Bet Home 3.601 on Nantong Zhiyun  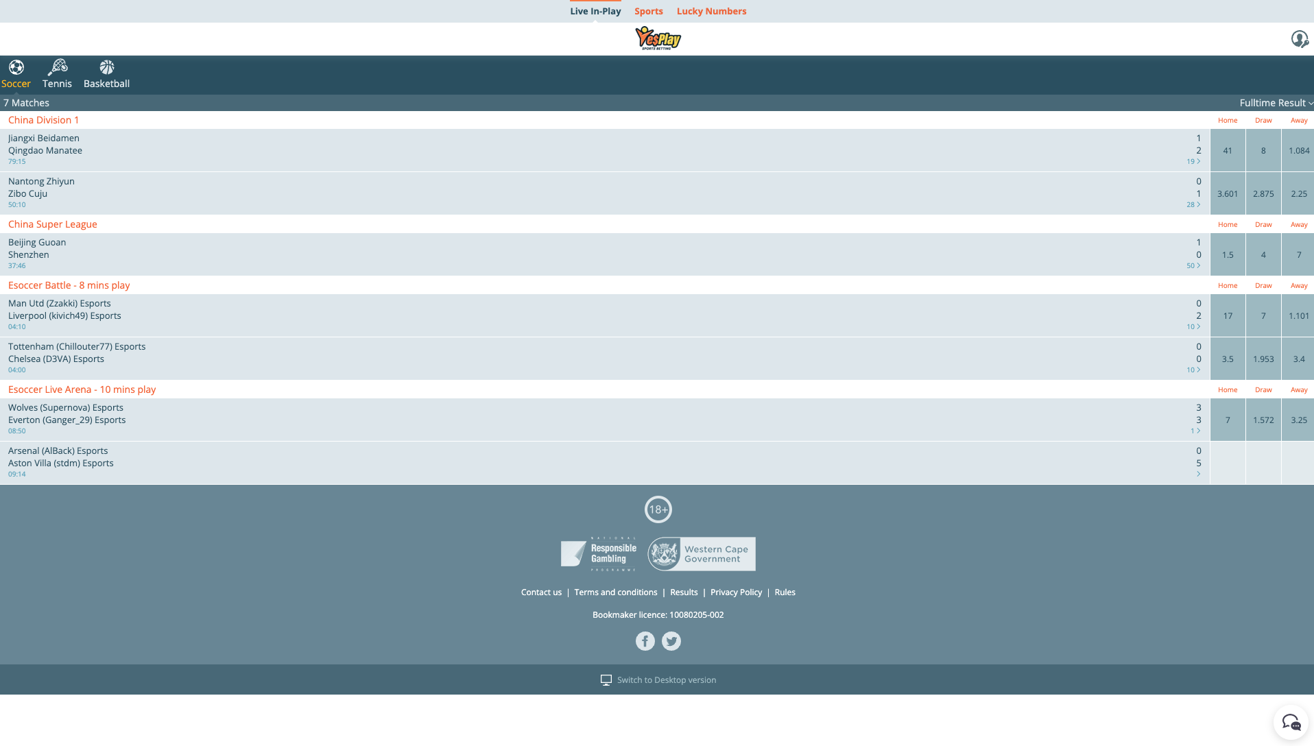pyautogui.click(x=1228, y=194)
